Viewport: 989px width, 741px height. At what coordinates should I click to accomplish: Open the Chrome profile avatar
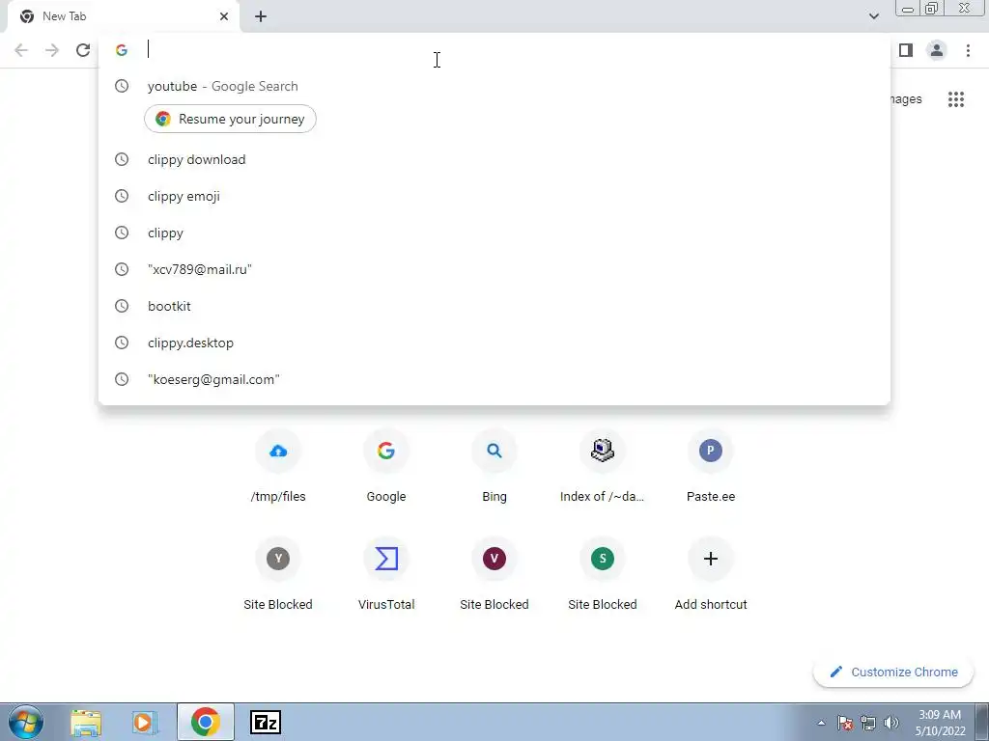(937, 50)
